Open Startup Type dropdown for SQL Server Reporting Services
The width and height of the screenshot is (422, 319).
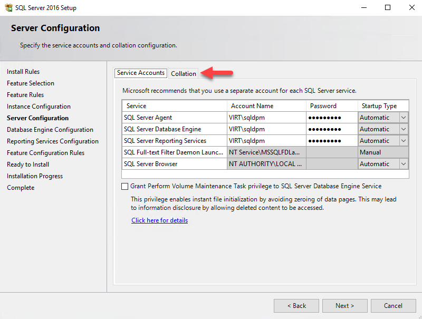(x=404, y=141)
